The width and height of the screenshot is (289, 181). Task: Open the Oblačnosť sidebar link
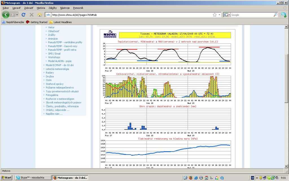(54, 31)
